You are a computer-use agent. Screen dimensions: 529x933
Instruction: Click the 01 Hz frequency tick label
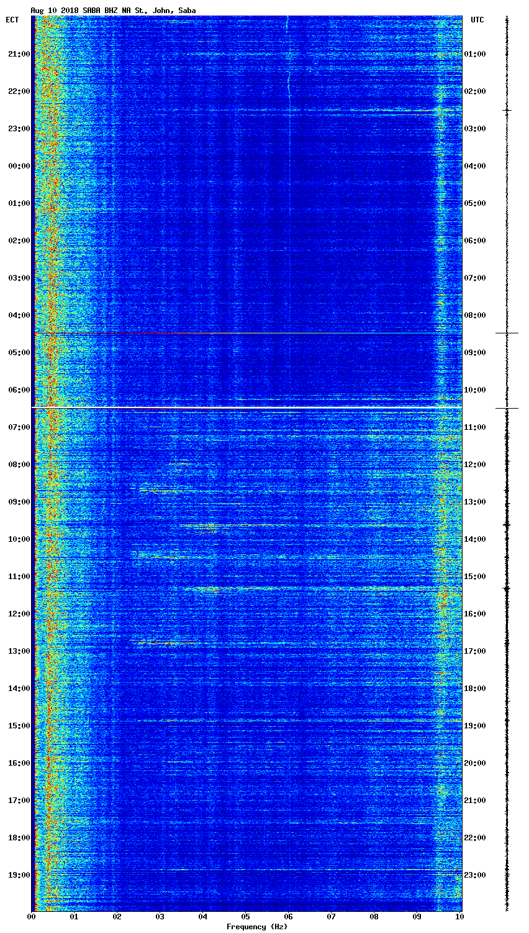pos(75,917)
